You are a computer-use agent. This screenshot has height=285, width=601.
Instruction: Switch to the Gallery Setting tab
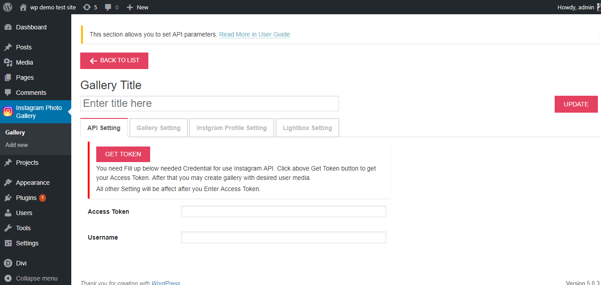159,128
